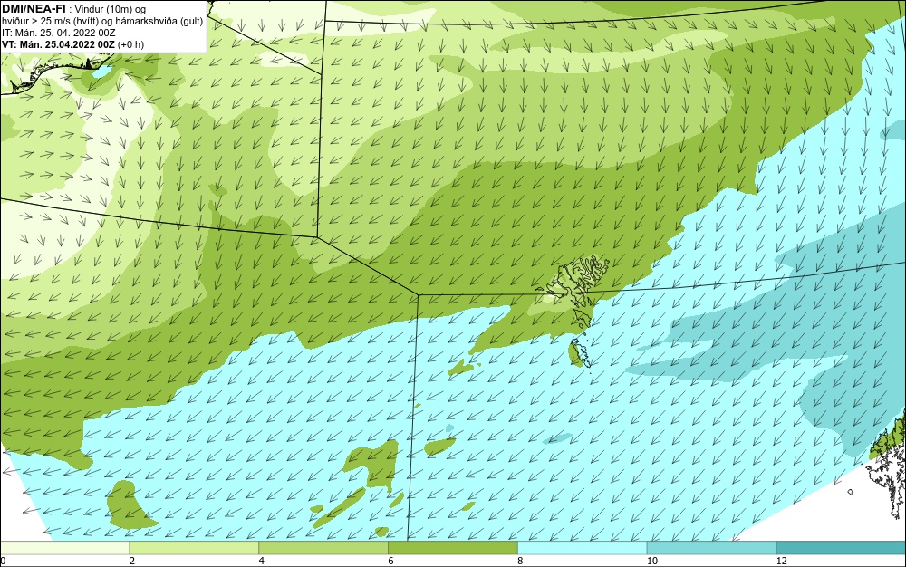Click the 2–4 m/s light green legend swatch

194,548
